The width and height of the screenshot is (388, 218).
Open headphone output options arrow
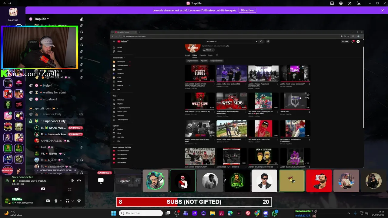pyautogui.click(x=72, y=201)
